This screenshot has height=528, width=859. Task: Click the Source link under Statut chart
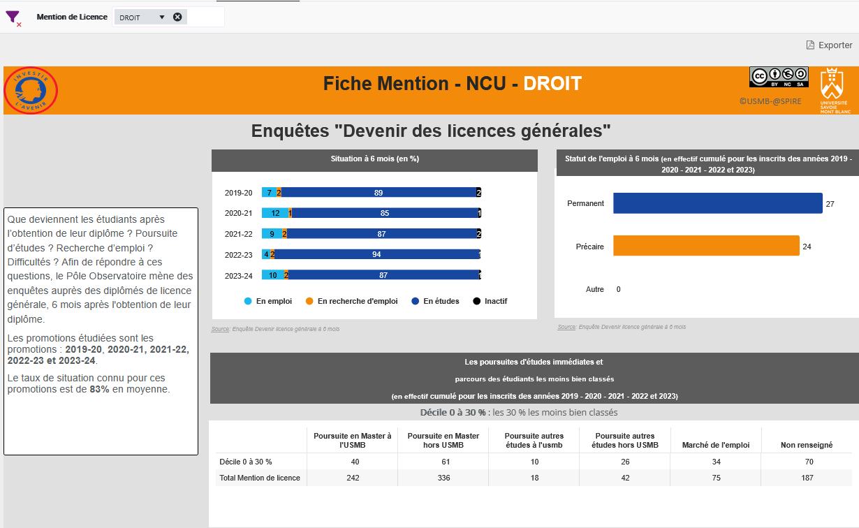[566, 327]
